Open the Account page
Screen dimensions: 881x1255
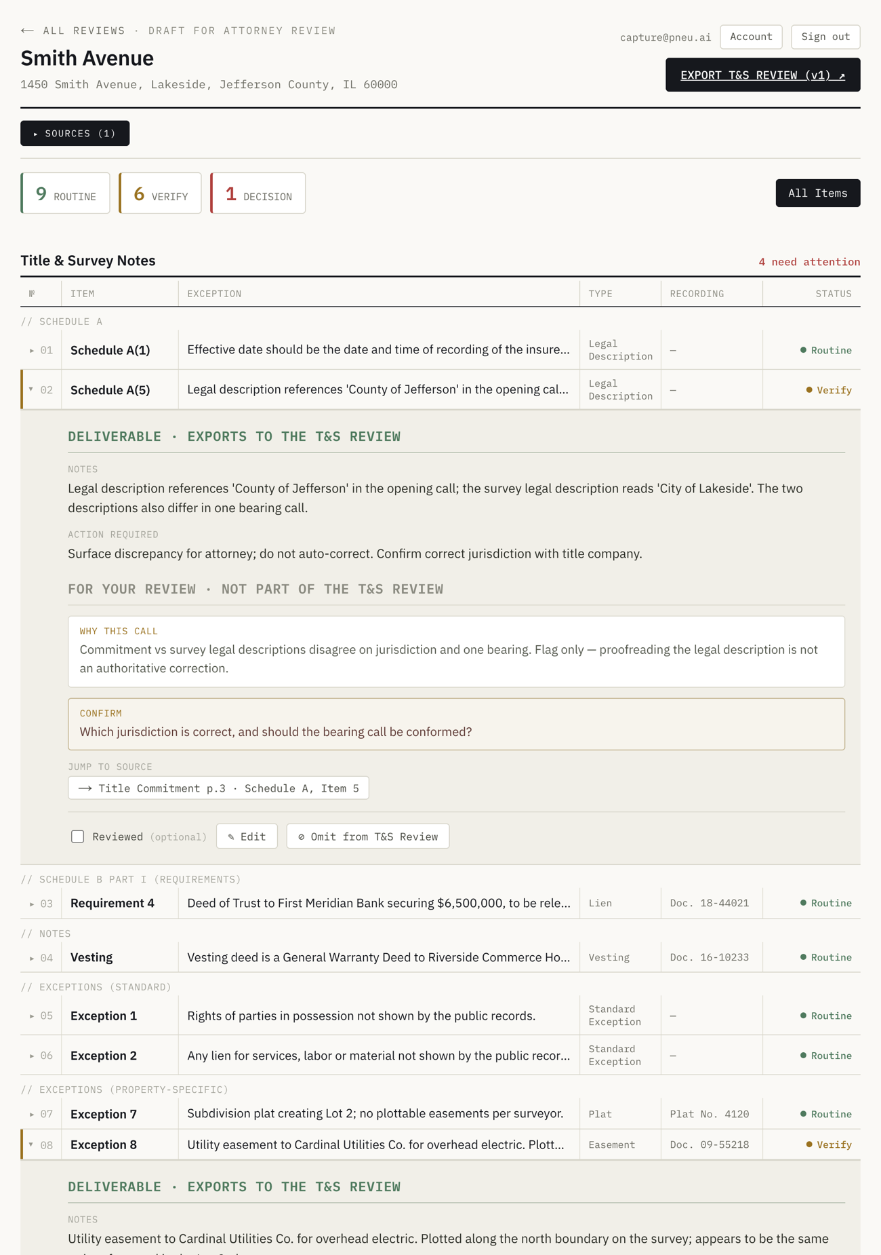751,37
